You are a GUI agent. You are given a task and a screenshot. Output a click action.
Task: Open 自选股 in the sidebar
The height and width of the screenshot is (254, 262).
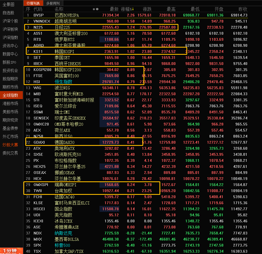(8, 13)
